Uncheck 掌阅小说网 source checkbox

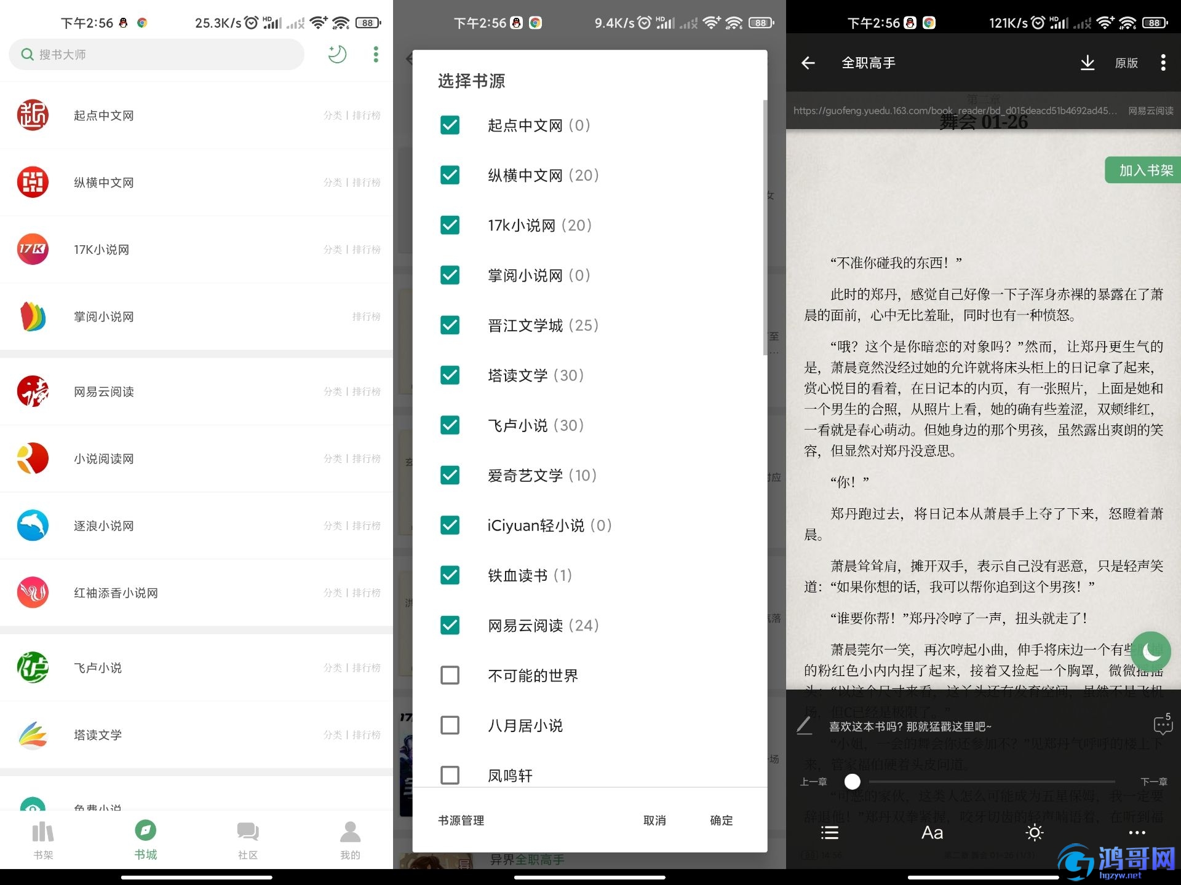450,275
